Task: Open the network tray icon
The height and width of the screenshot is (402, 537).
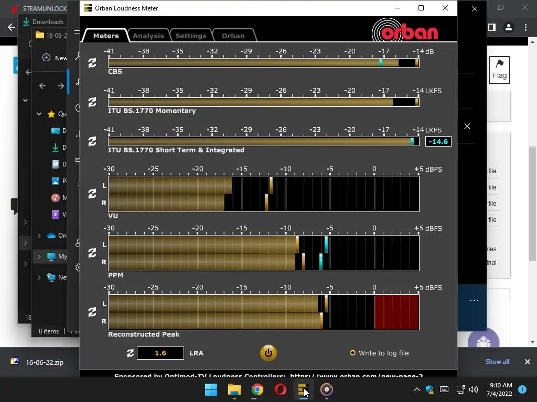Action: tap(460, 389)
